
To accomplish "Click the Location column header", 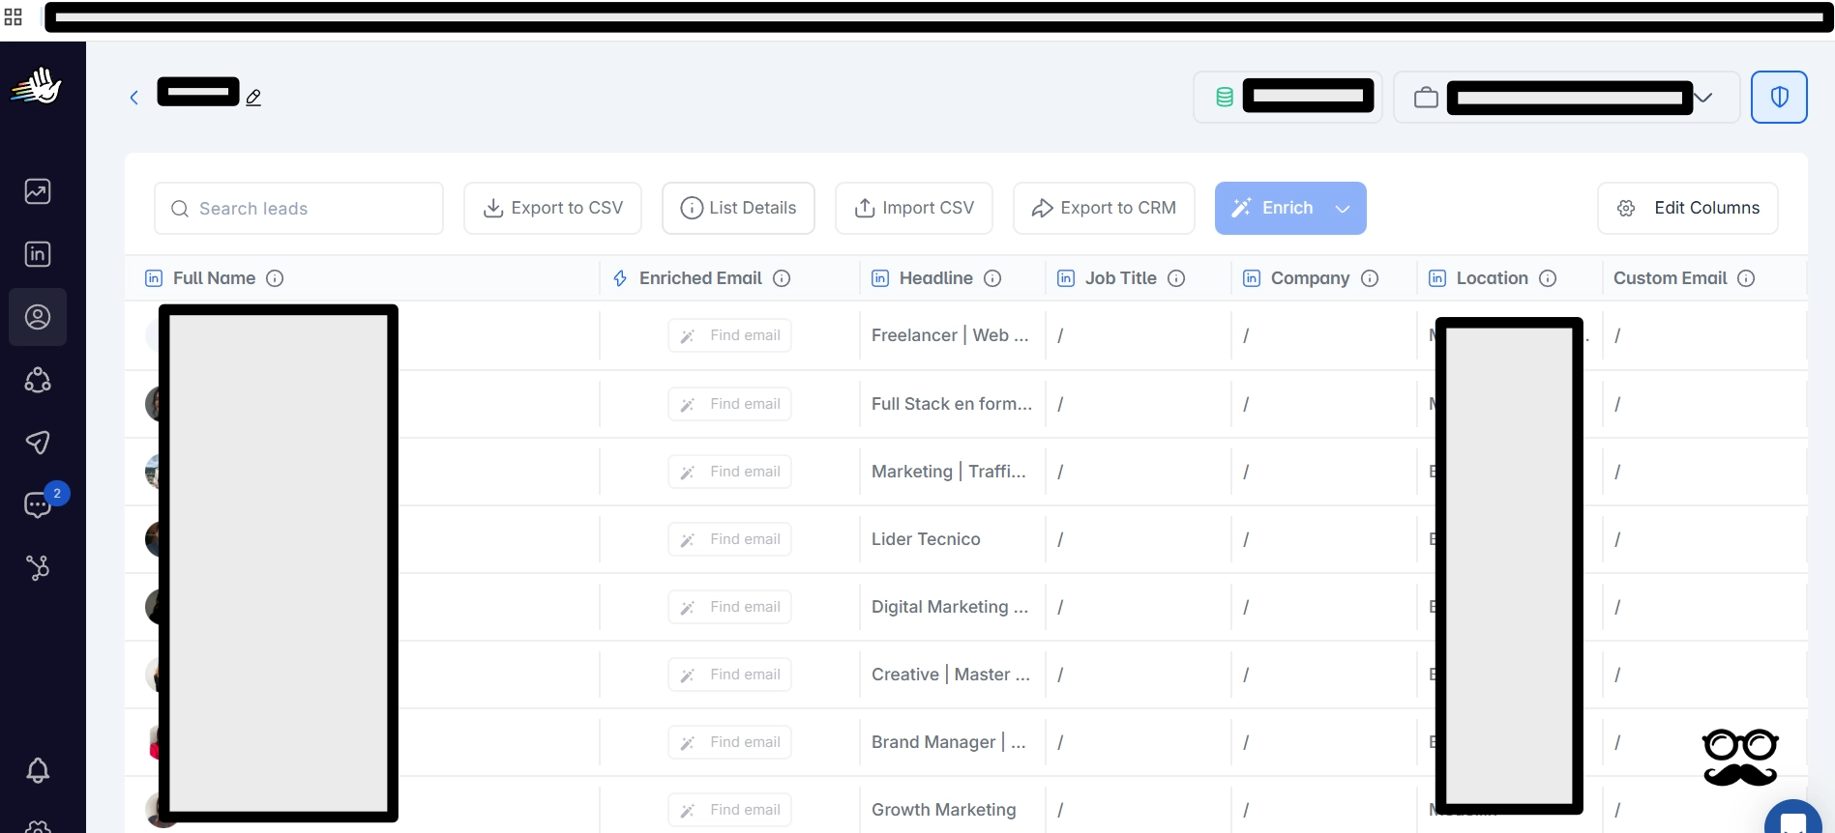I will click(x=1492, y=278).
